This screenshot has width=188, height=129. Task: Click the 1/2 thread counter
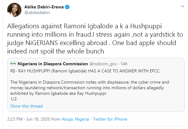click(x=13, y=99)
